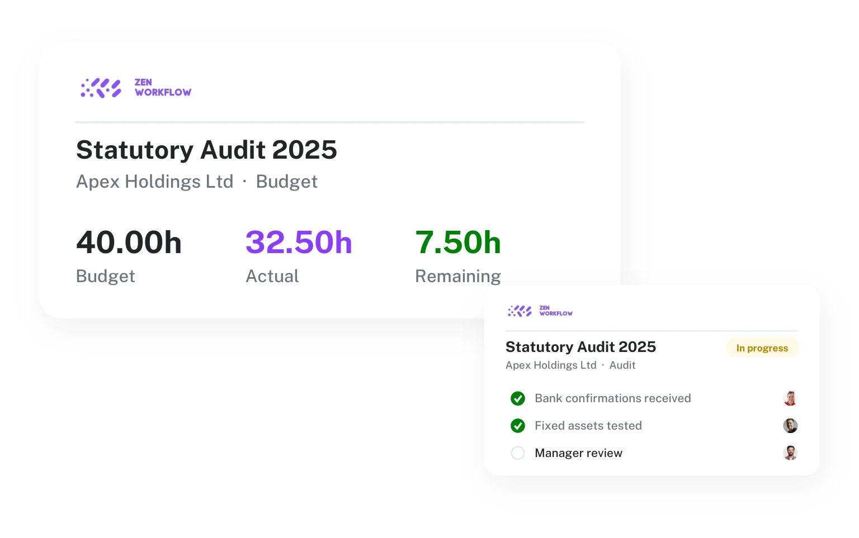Image resolution: width=859 pixels, height=538 pixels.
Task: Click the Fixed assets tested label
Action: coord(588,426)
